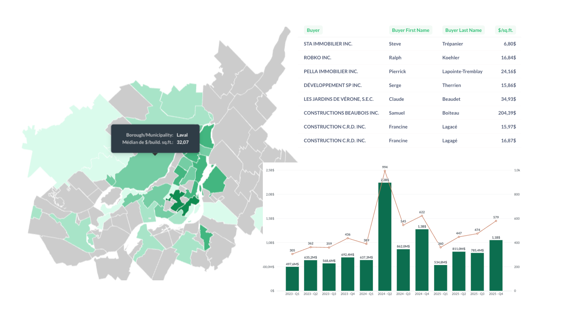Image resolution: width=567 pixels, height=319 pixels.
Task: Select the 16,84$ price value
Action: pyautogui.click(x=508, y=58)
